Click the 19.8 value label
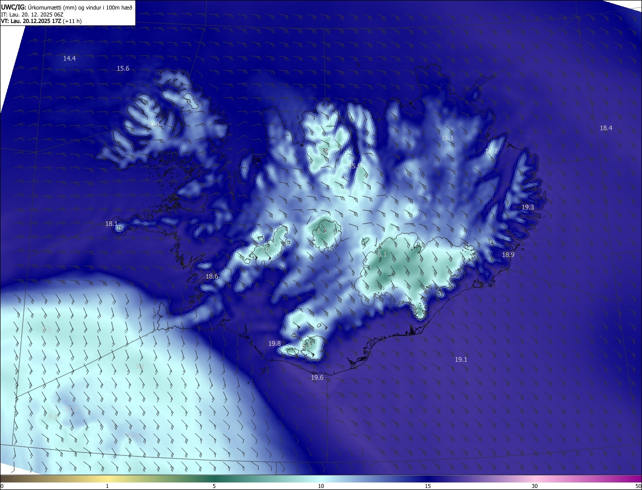Image resolution: width=642 pixels, height=490 pixels. tap(274, 344)
